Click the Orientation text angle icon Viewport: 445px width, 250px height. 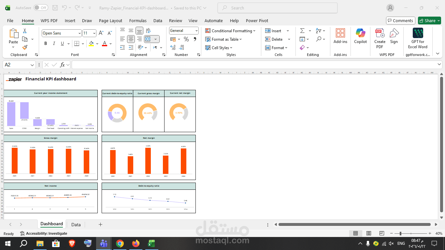click(140, 47)
